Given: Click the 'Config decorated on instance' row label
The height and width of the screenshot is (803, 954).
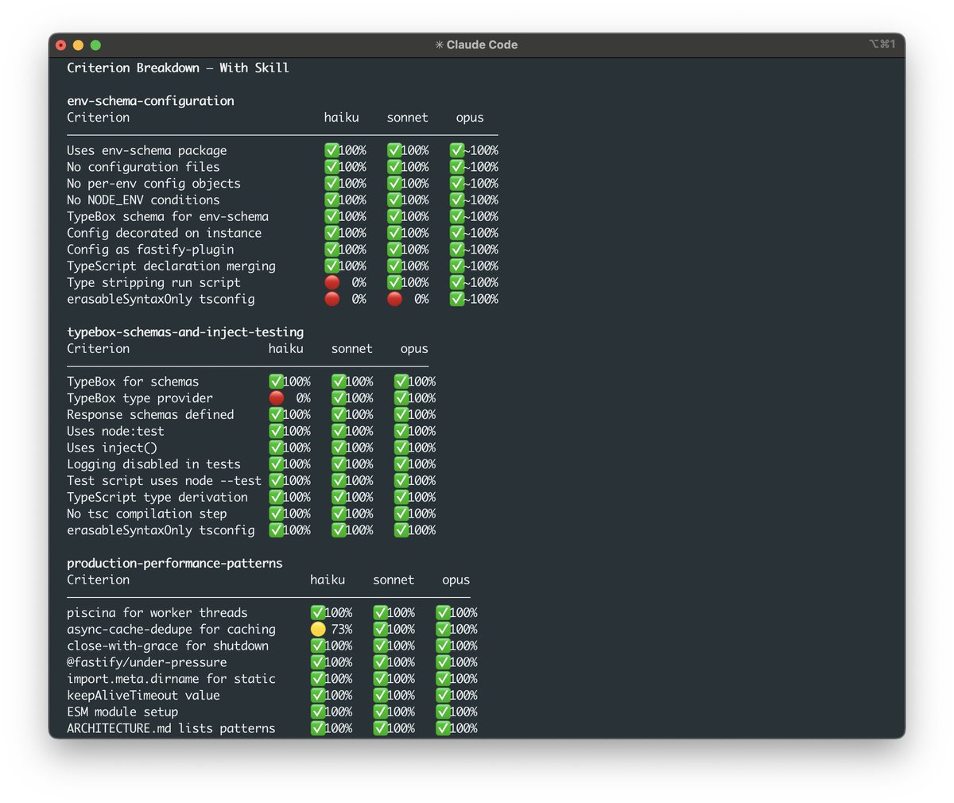Looking at the screenshot, I should pyautogui.click(x=164, y=233).
